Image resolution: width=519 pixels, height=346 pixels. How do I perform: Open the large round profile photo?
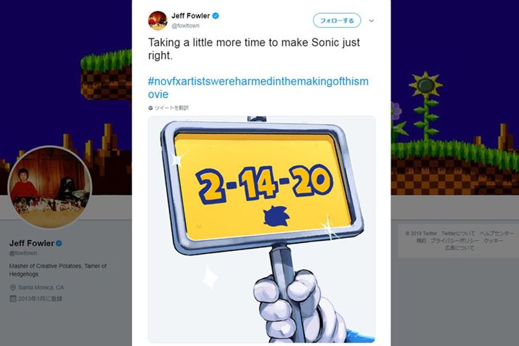pyautogui.click(x=49, y=187)
